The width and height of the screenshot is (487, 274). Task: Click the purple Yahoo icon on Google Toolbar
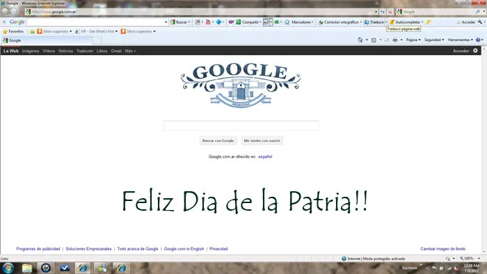(231, 22)
